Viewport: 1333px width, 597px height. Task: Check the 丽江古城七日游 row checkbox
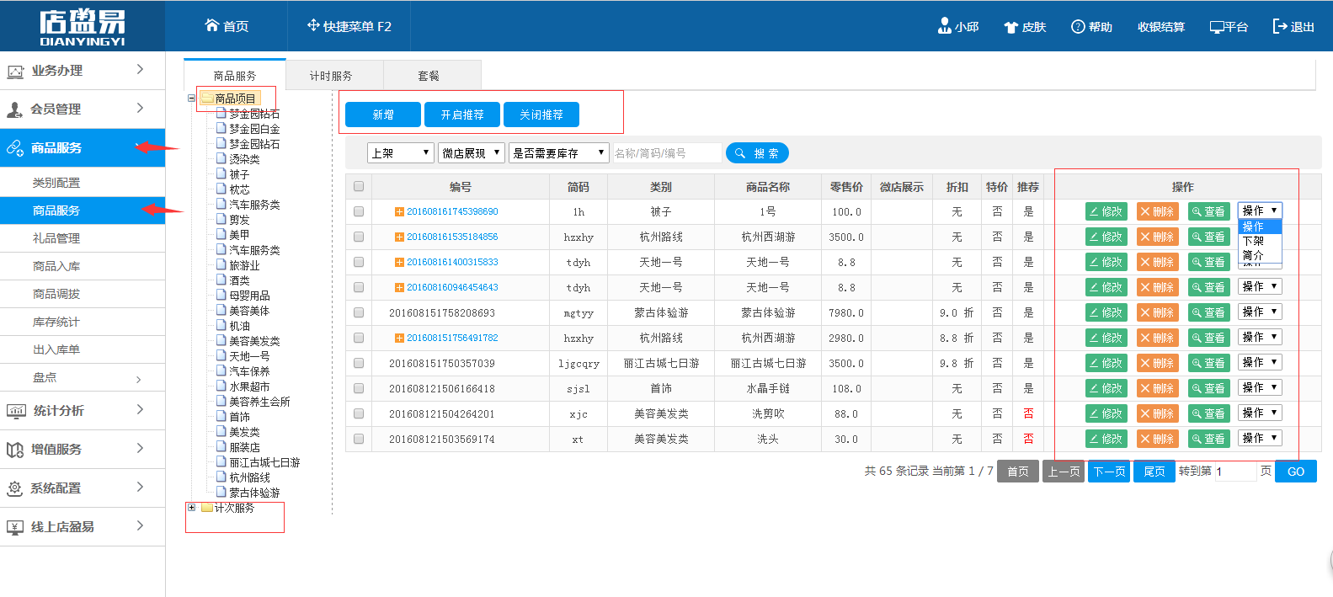coord(359,363)
